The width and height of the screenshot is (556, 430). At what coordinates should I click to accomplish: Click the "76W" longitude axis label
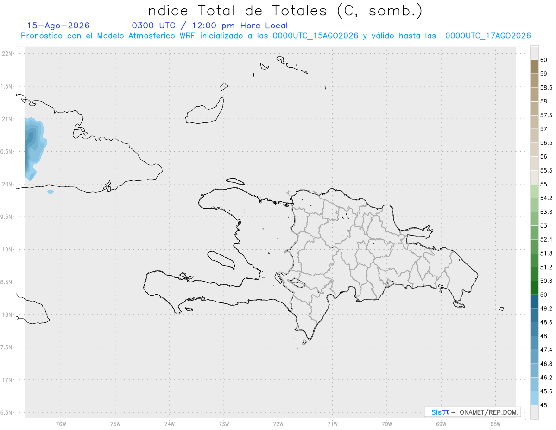(61, 424)
